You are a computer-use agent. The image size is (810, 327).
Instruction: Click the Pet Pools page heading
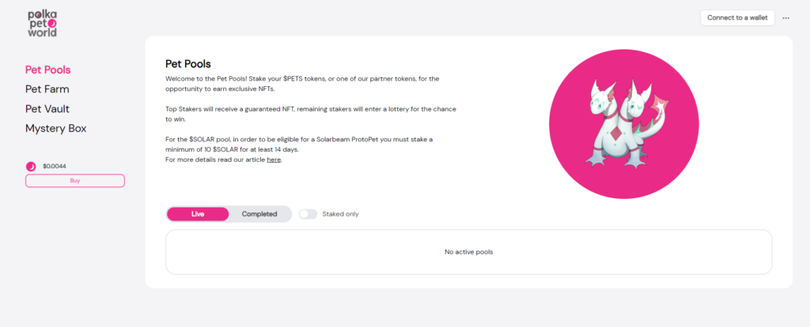pyautogui.click(x=188, y=64)
